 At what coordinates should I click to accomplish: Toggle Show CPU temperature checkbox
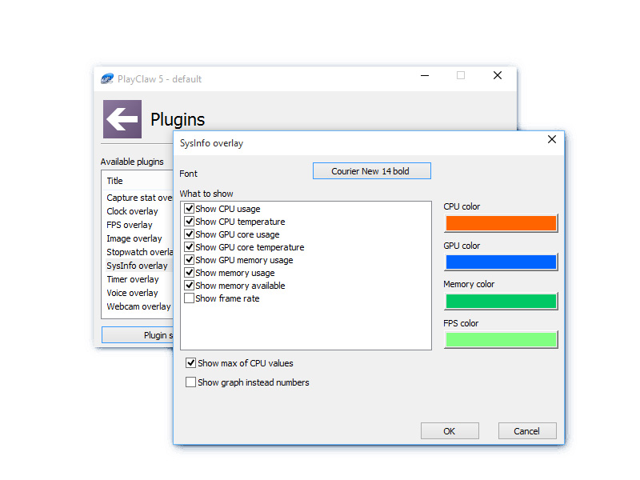pos(190,222)
